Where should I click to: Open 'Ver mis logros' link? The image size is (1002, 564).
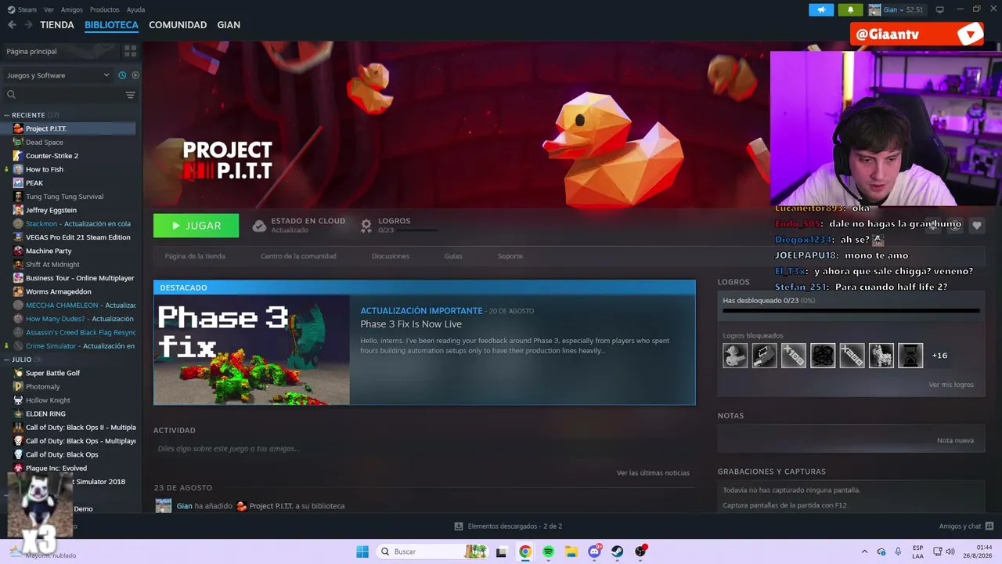tap(951, 385)
